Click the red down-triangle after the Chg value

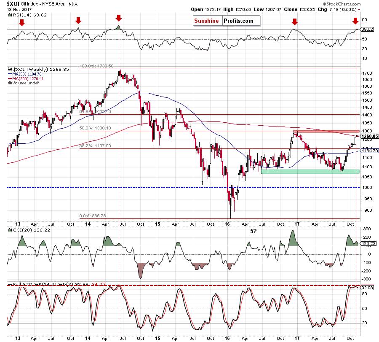[x=359, y=10]
